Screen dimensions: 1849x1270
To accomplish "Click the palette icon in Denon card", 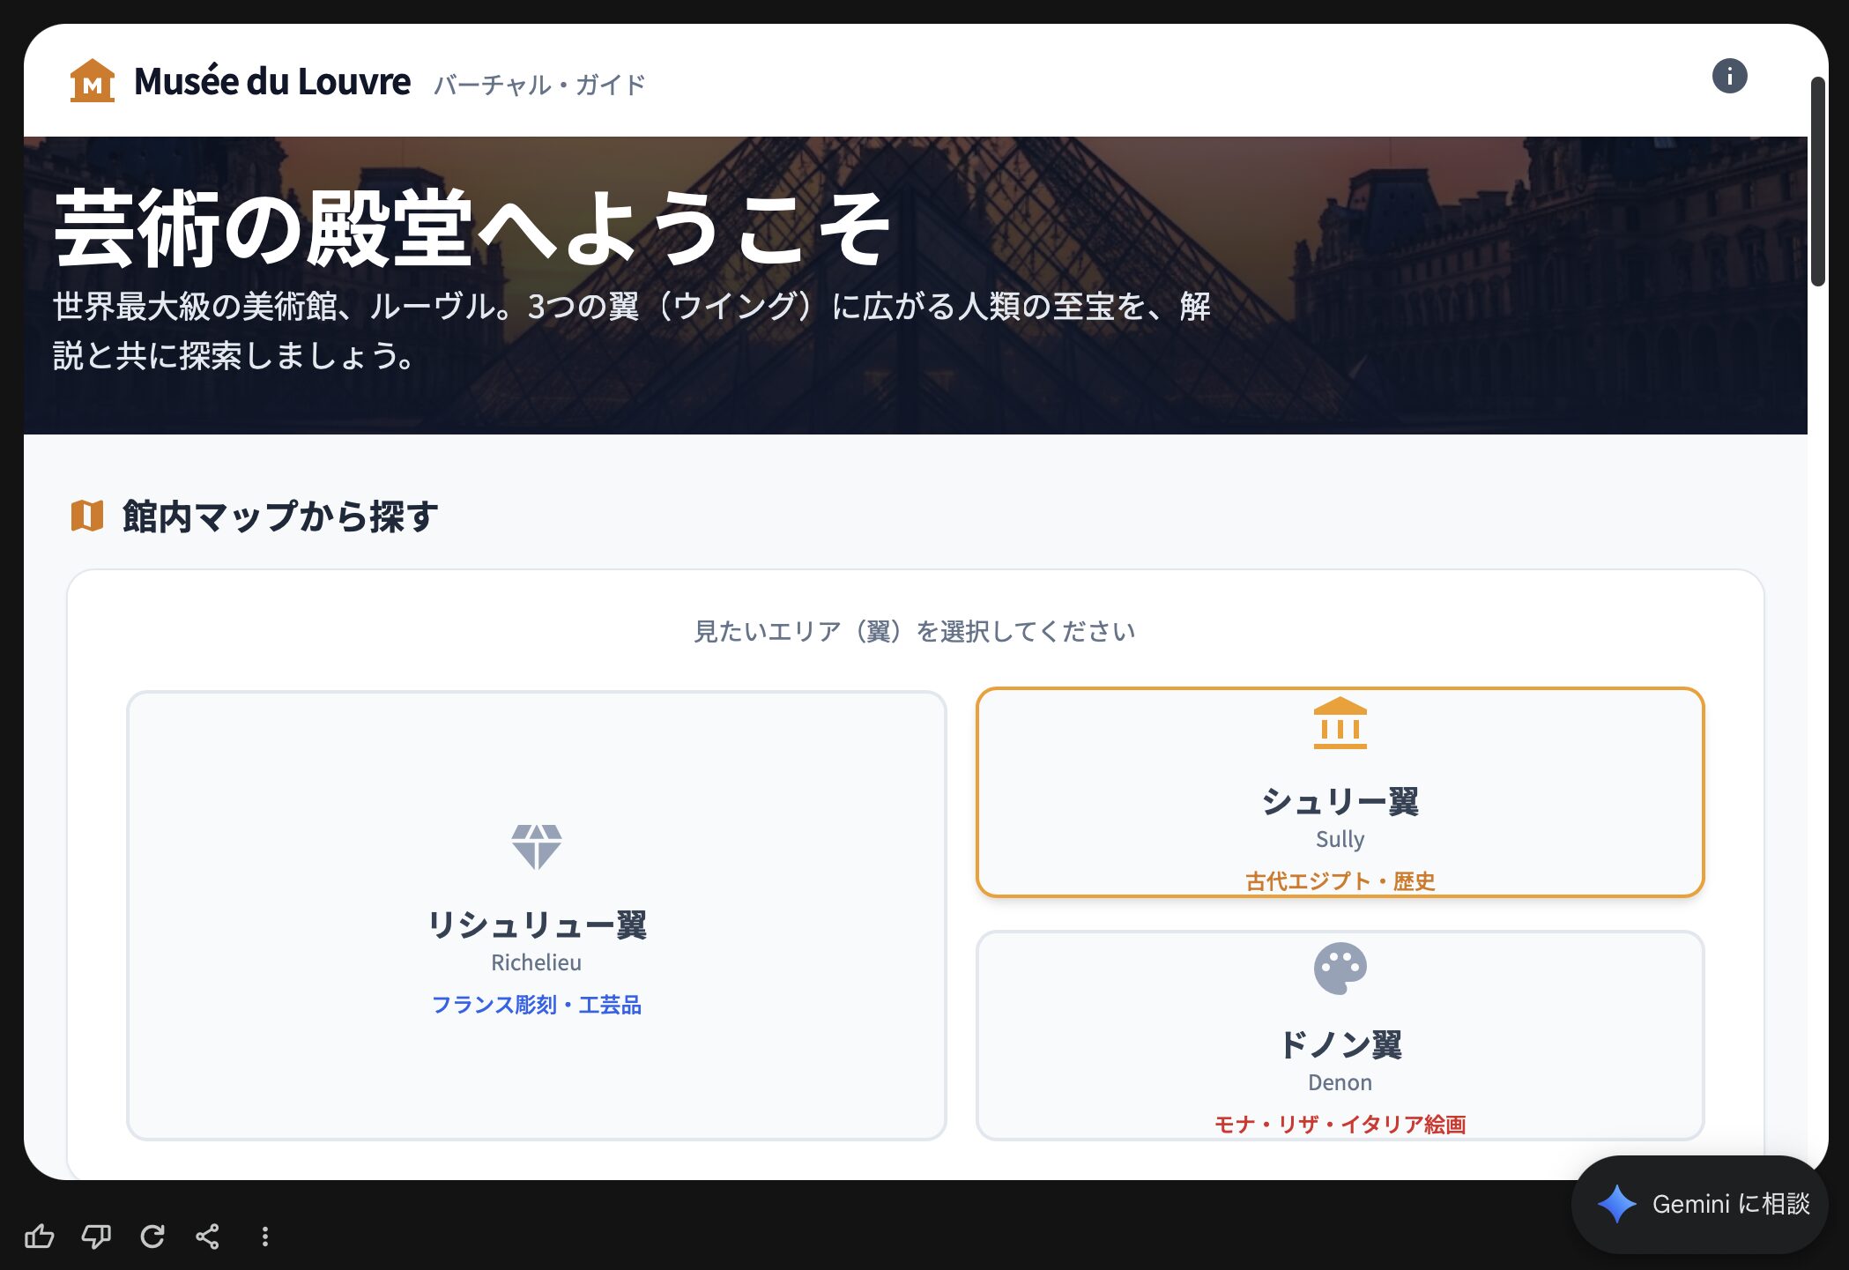I will pyautogui.click(x=1340, y=969).
